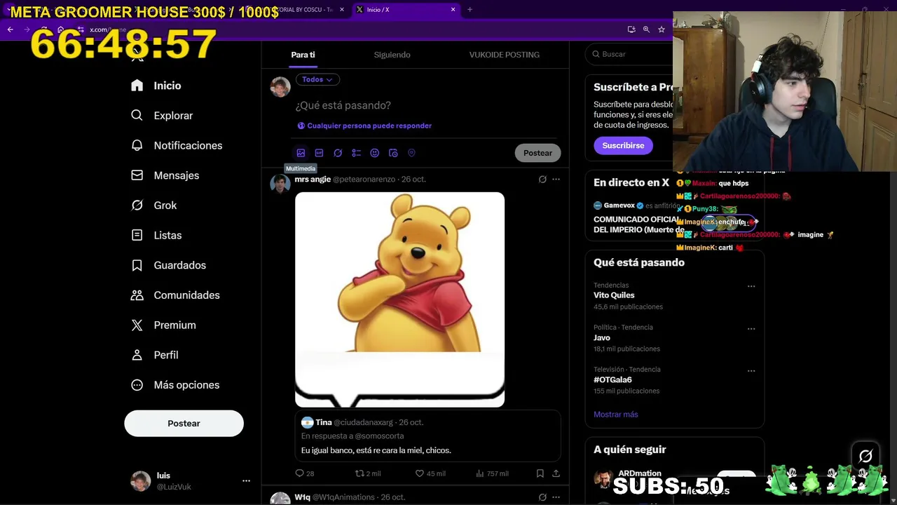Open Mensajes envelope in sidebar
Viewport: 897px width, 505px height.
(x=165, y=175)
